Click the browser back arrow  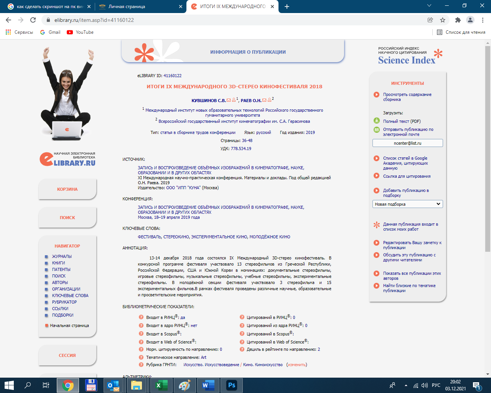click(8, 20)
